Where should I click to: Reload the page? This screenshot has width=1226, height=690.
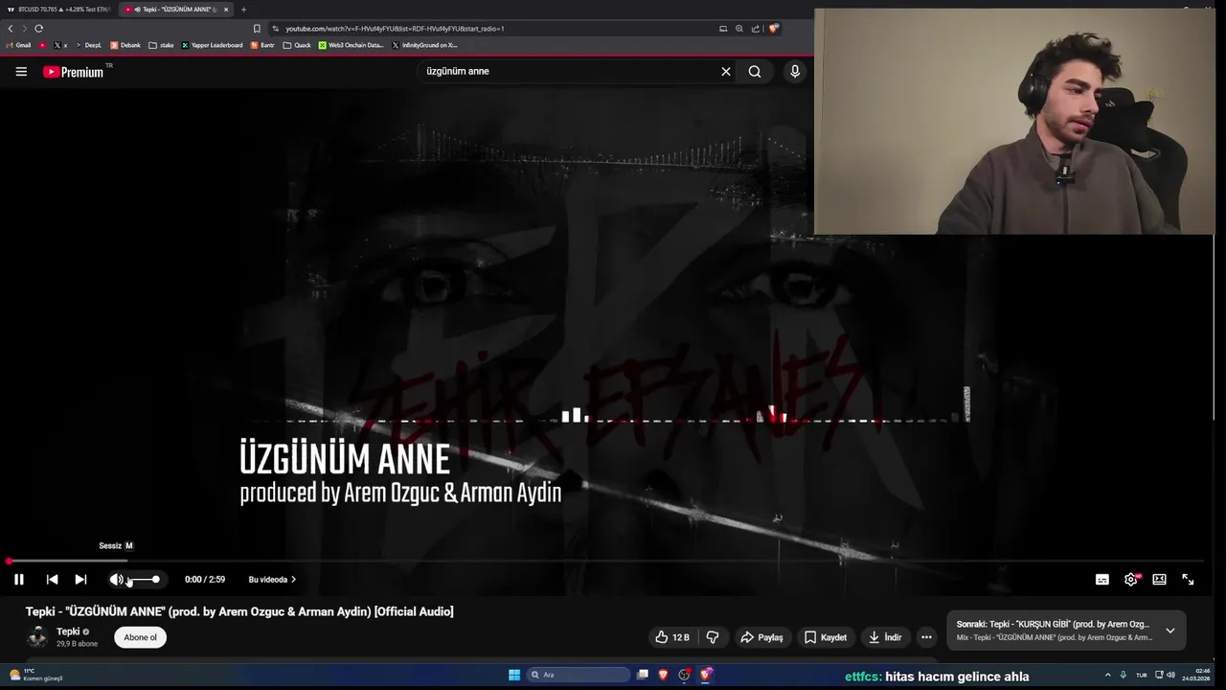click(x=38, y=29)
